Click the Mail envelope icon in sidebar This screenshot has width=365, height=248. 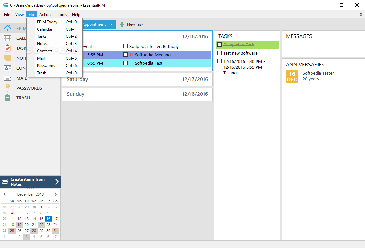7,78
